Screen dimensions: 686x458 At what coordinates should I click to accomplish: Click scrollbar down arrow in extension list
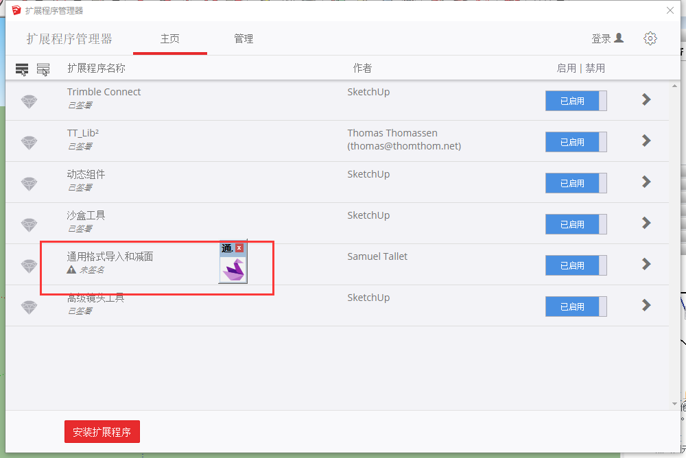[x=674, y=404]
